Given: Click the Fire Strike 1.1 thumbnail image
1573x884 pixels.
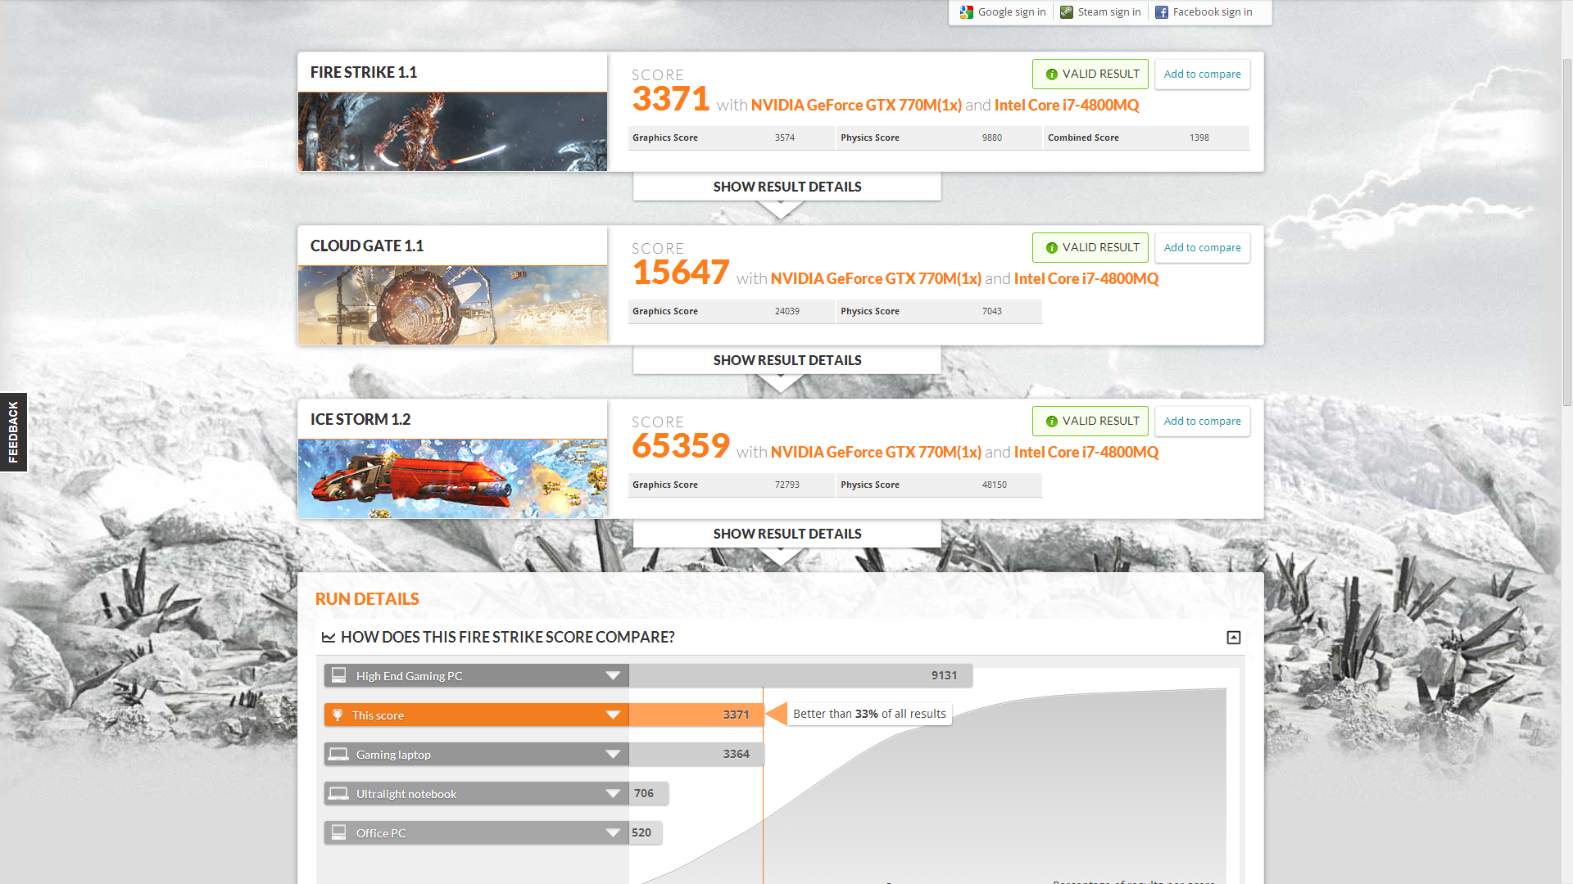Looking at the screenshot, I should (x=452, y=132).
